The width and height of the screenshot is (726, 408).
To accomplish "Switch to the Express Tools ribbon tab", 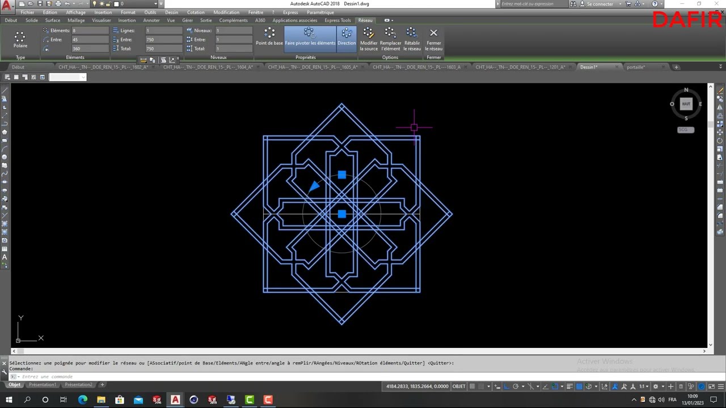I will click(337, 20).
